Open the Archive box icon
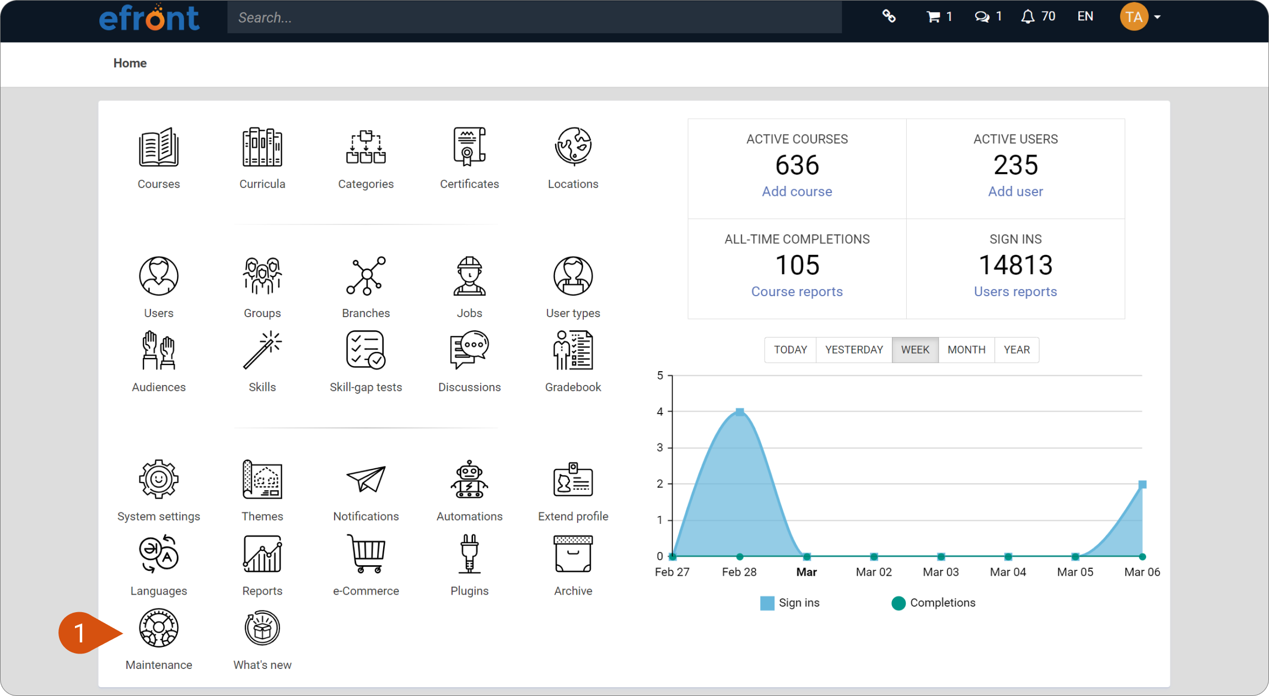 pos(573,554)
